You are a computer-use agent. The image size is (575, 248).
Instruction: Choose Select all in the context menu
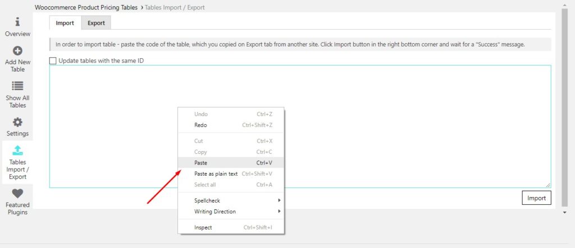[x=231, y=185]
